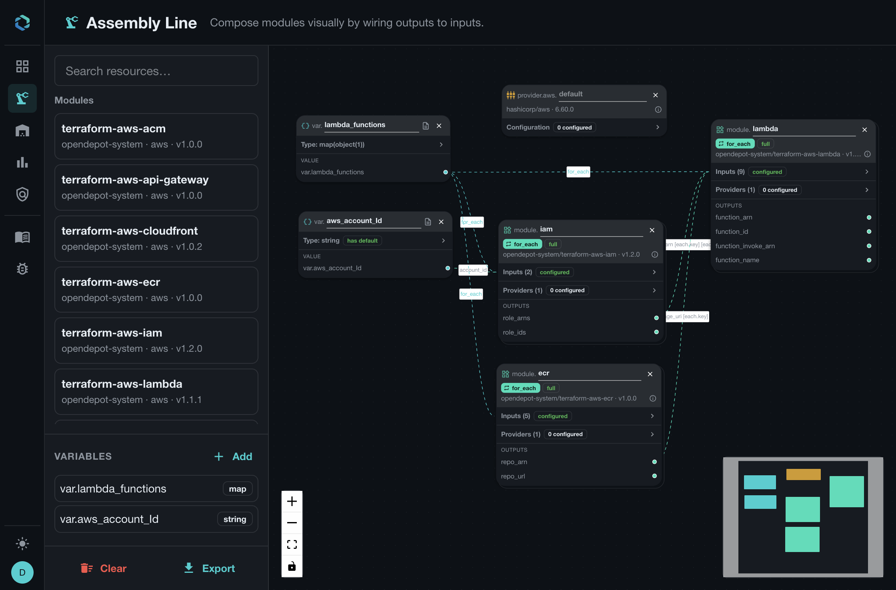This screenshot has height=590, width=896.
Task: Expand provider Configuration row
Action: (x=584, y=127)
